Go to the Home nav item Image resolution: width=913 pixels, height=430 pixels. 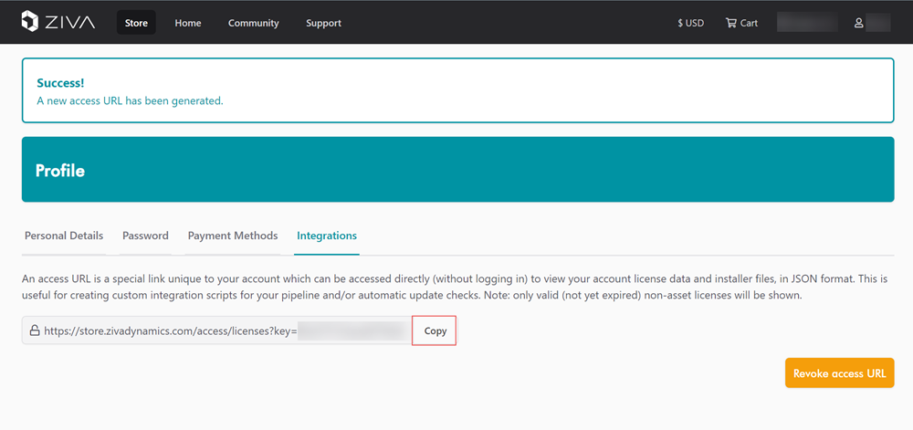point(188,23)
